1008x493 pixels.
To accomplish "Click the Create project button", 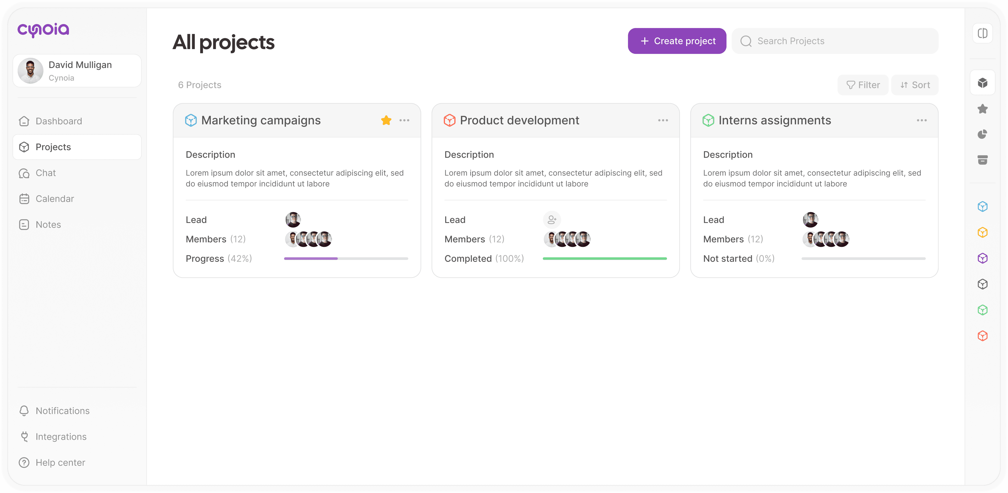I will [x=677, y=41].
